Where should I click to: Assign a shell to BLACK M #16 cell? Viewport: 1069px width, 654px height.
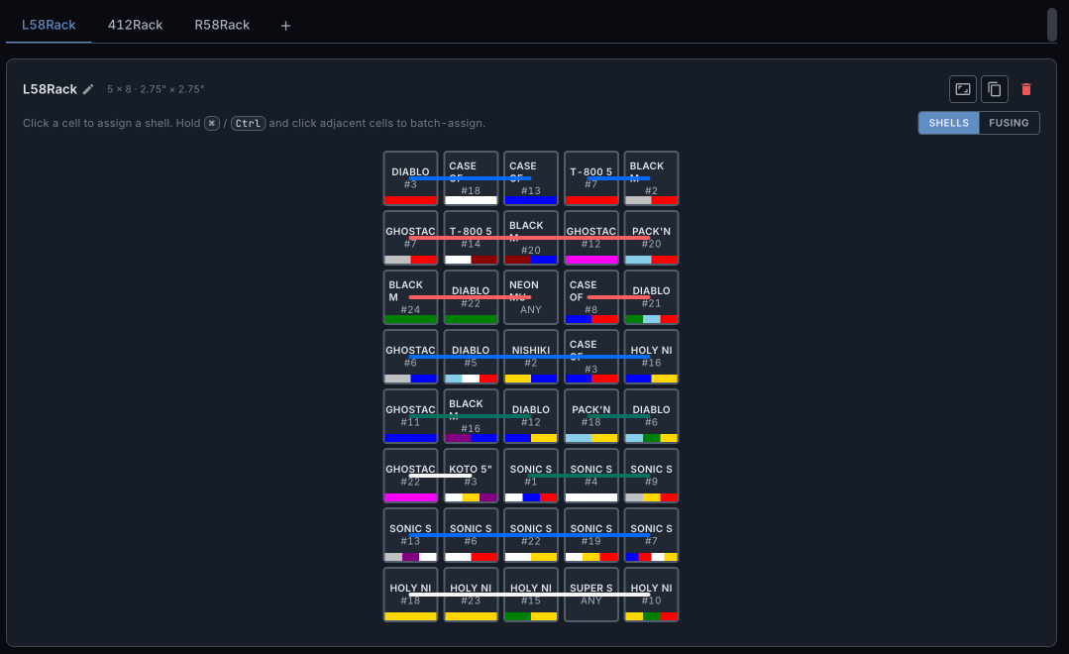pyautogui.click(x=471, y=416)
